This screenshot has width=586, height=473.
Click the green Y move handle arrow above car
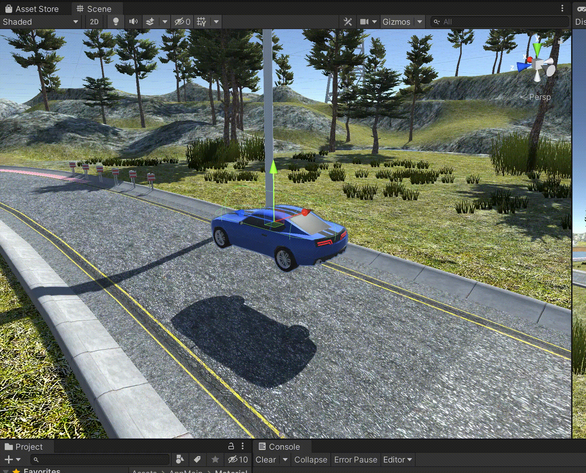click(x=273, y=167)
